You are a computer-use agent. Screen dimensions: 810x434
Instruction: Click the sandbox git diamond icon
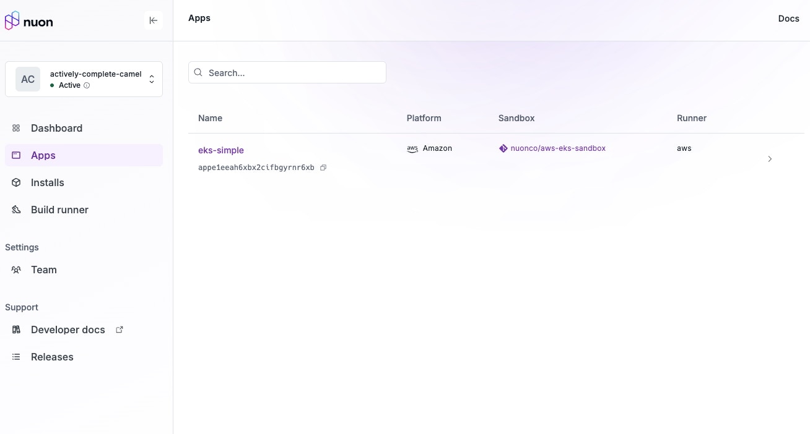(x=503, y=148)
